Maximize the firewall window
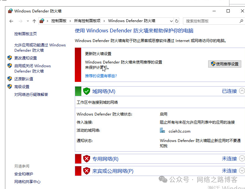 click(x=228, y=11)
